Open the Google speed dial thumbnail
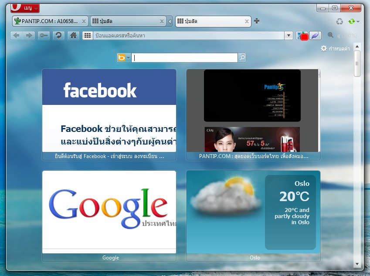 (x=109, y=216)
